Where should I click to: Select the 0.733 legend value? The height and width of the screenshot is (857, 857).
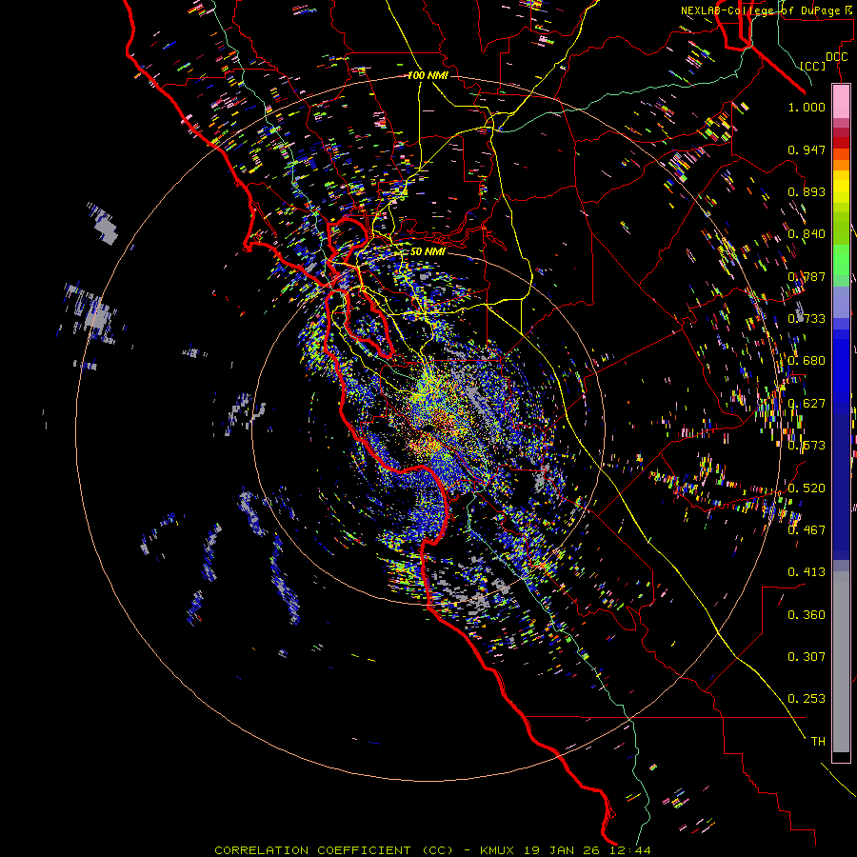(807, 319)
